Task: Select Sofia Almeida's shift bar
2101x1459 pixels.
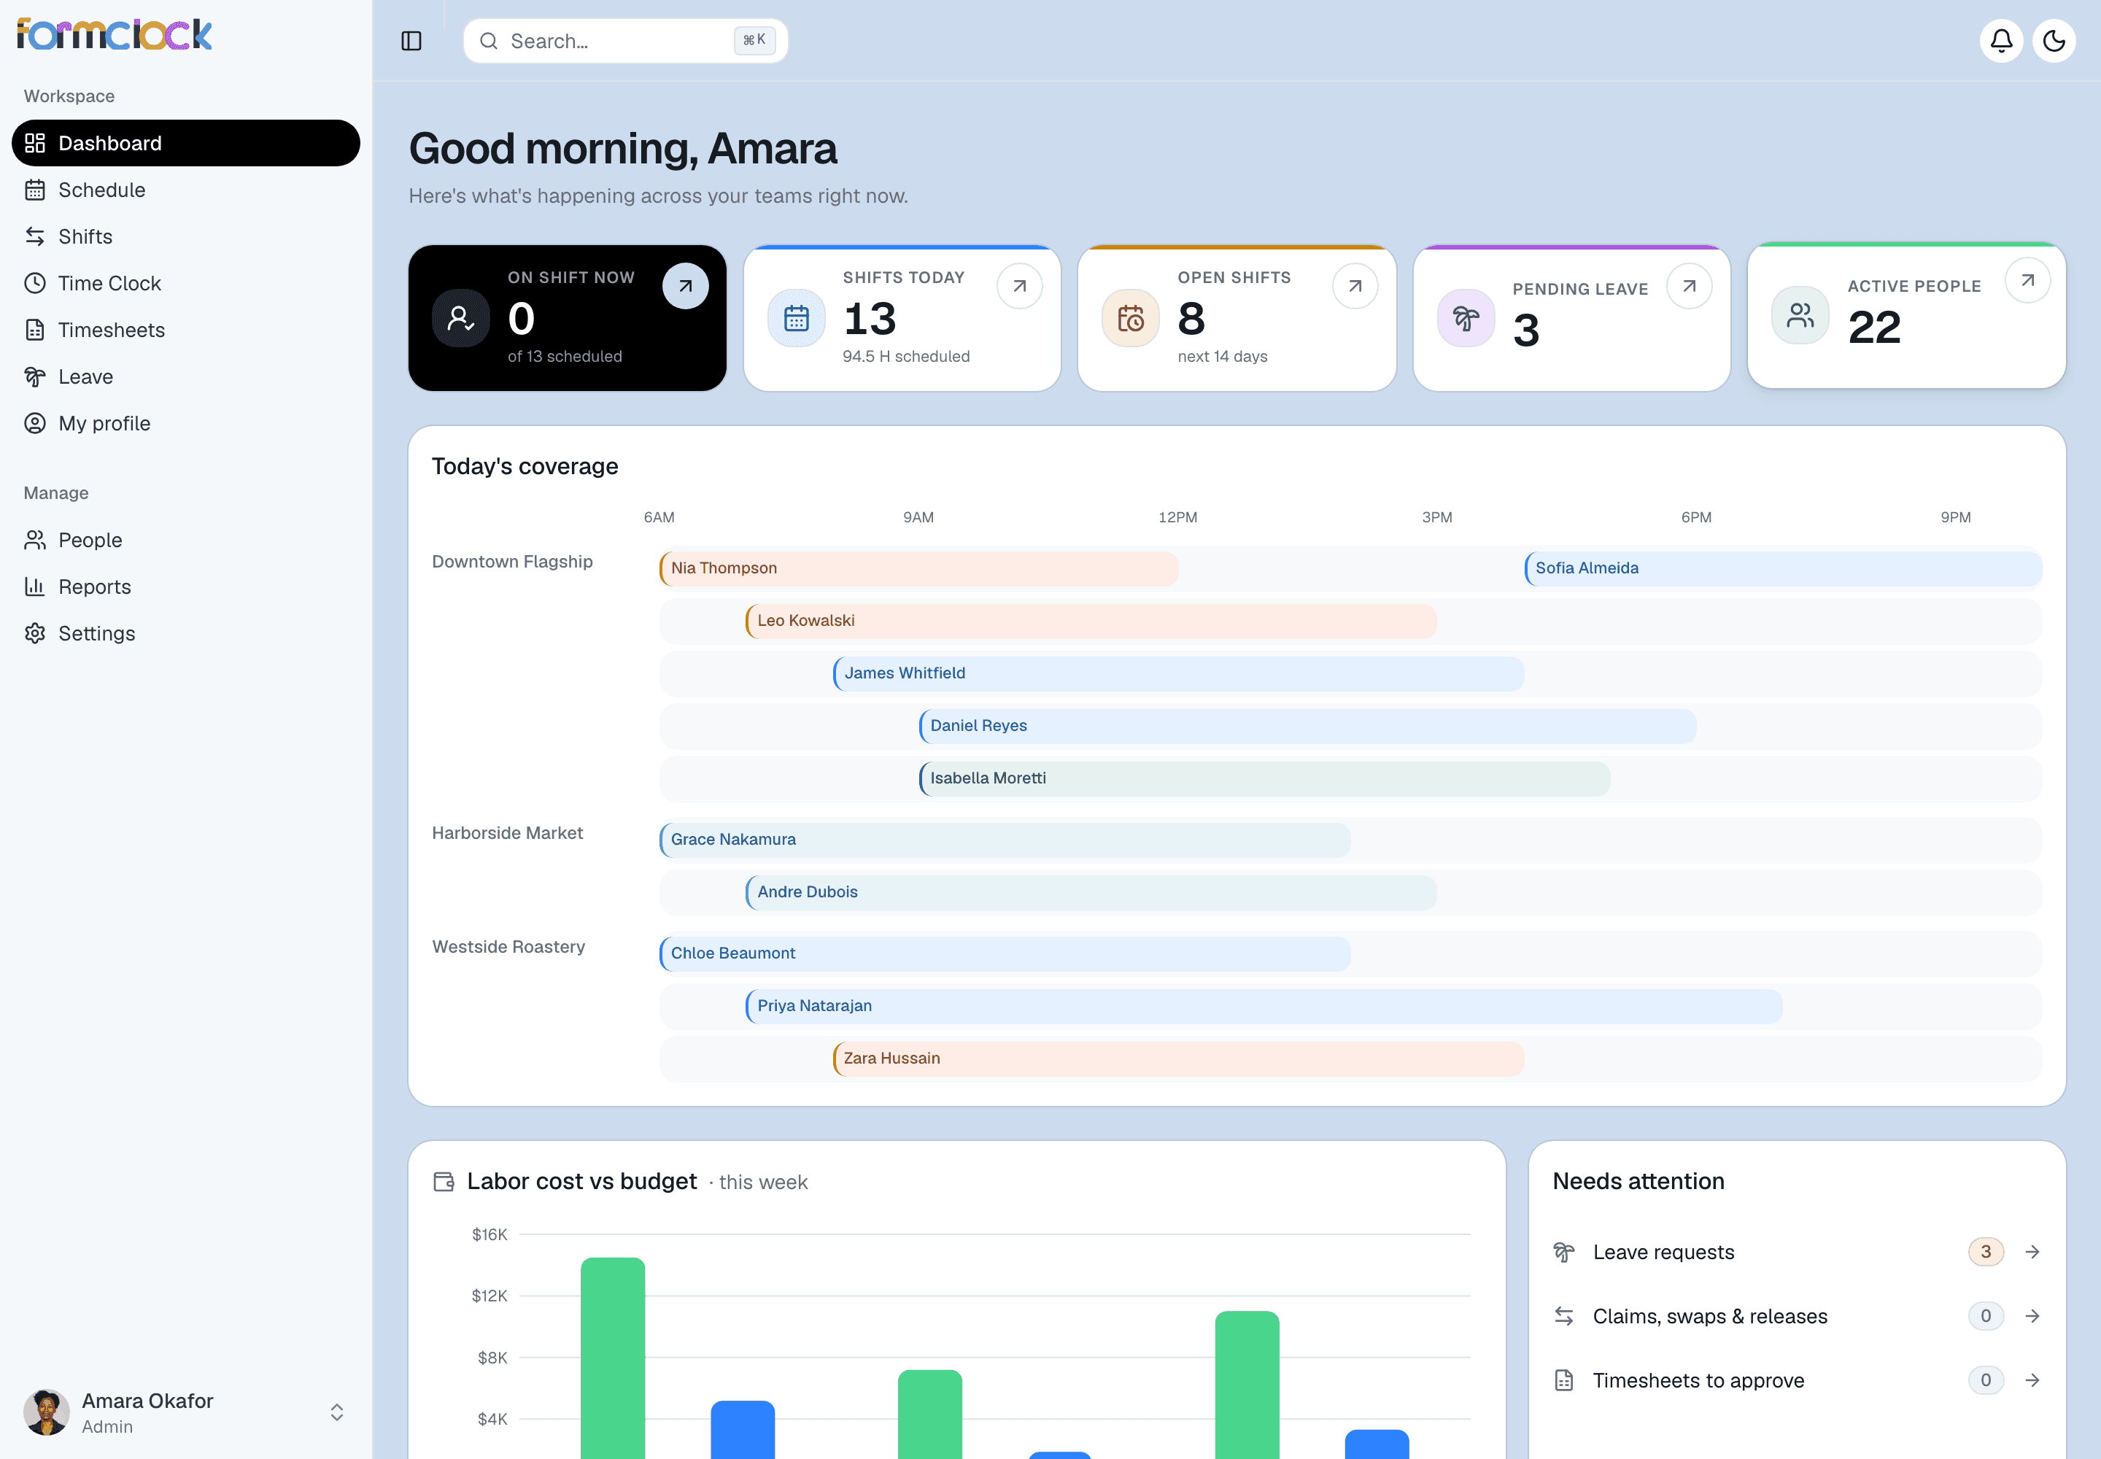Action: [x=1783, y=568]
